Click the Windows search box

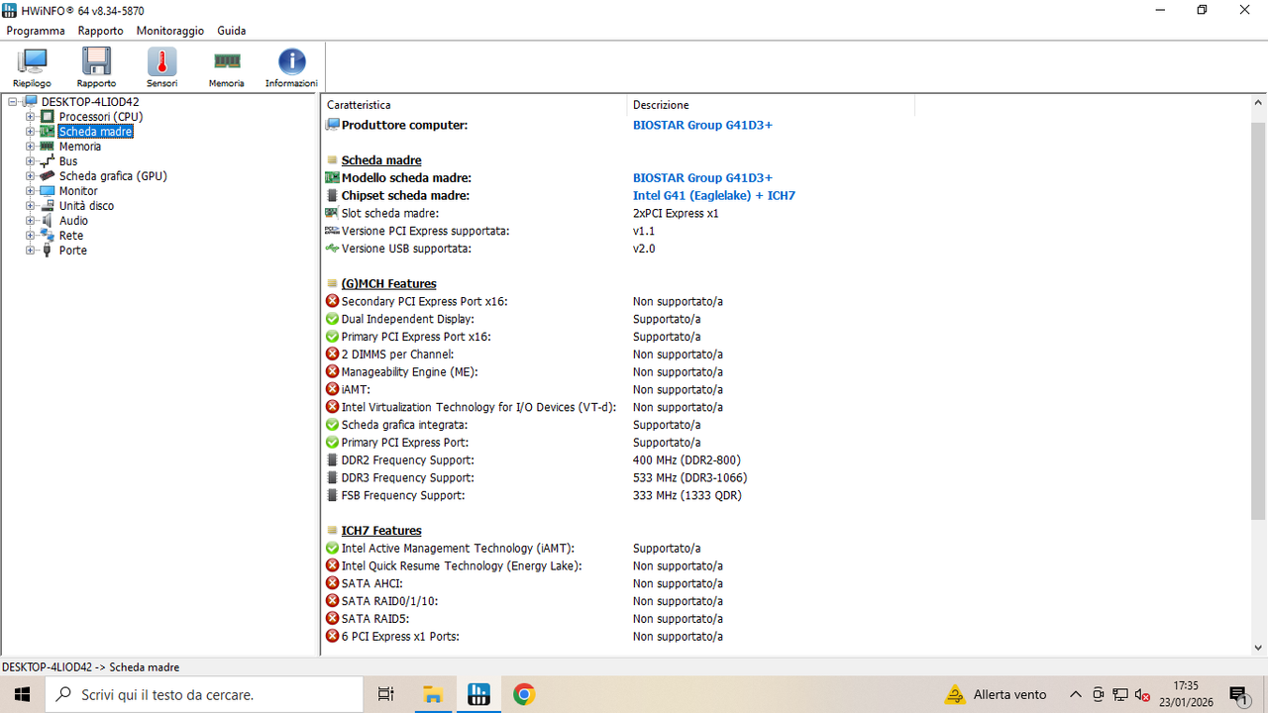coord(205,694)
